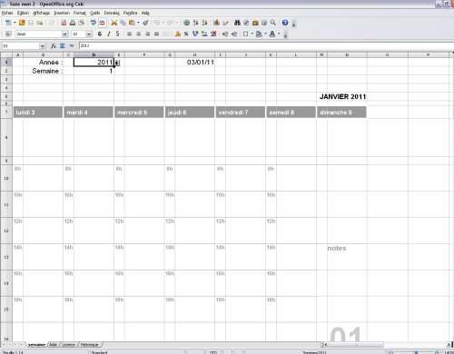Click the Sort Descending icon
This screenshot has height=354, width=454.
pos(205,23)
